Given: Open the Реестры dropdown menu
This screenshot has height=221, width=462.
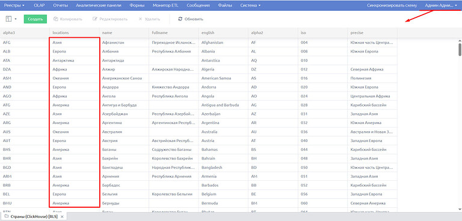Looking at the screenshot, I should (14, 5).
